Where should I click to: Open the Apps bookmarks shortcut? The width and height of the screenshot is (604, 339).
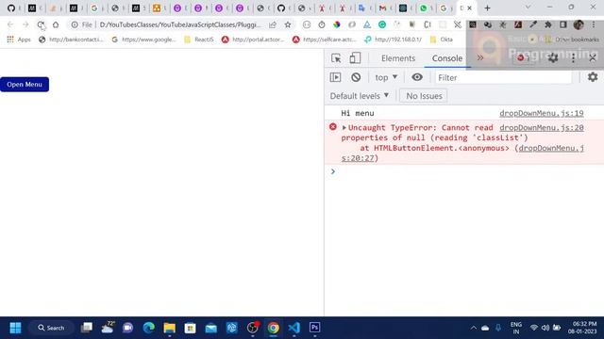pyautogui.click(x=19, y=40)
